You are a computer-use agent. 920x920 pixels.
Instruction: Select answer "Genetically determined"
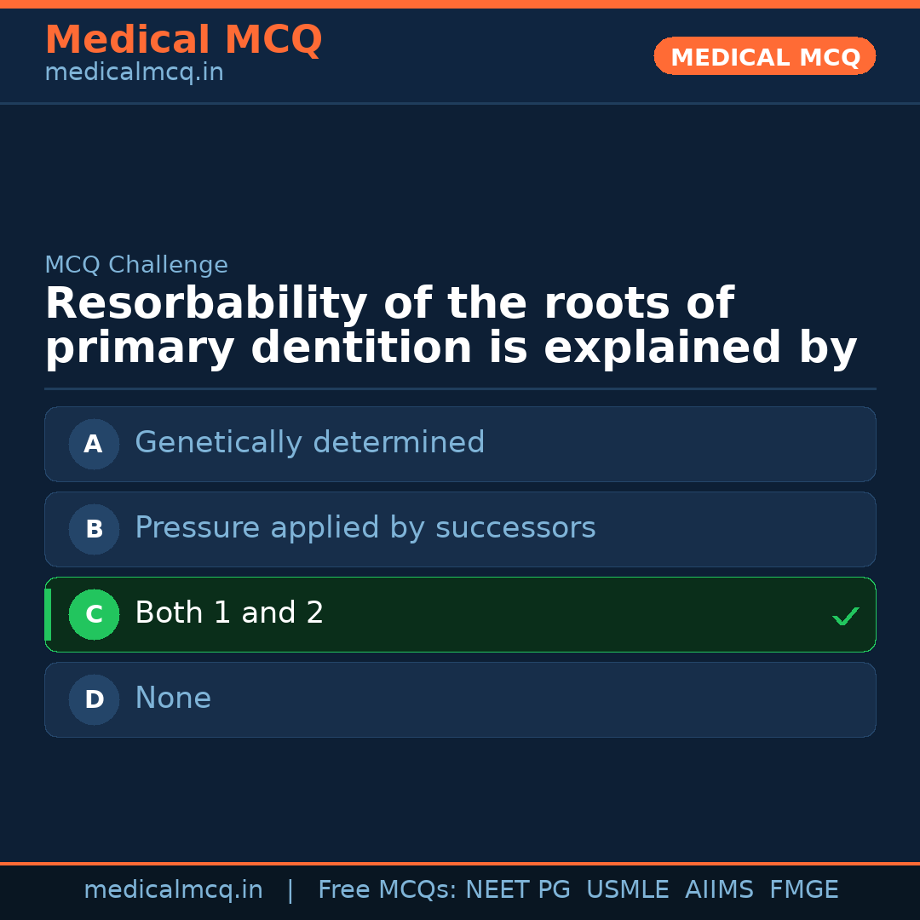coord(310,443)
